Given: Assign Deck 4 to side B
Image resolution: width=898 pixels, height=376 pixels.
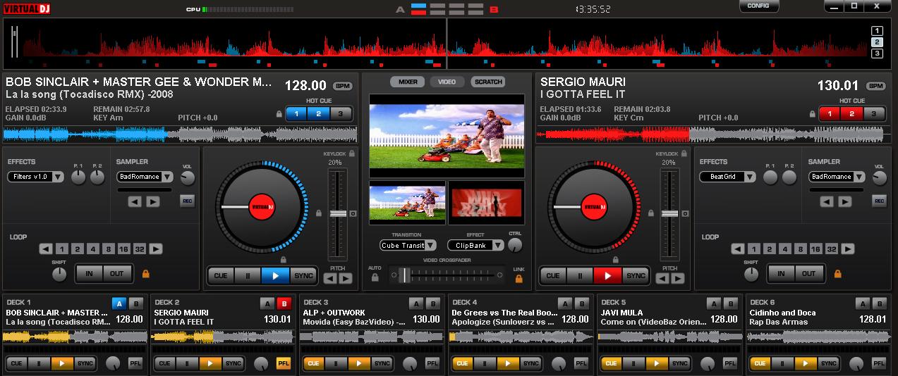Looking at the screenshot, I should pos(582,303).
